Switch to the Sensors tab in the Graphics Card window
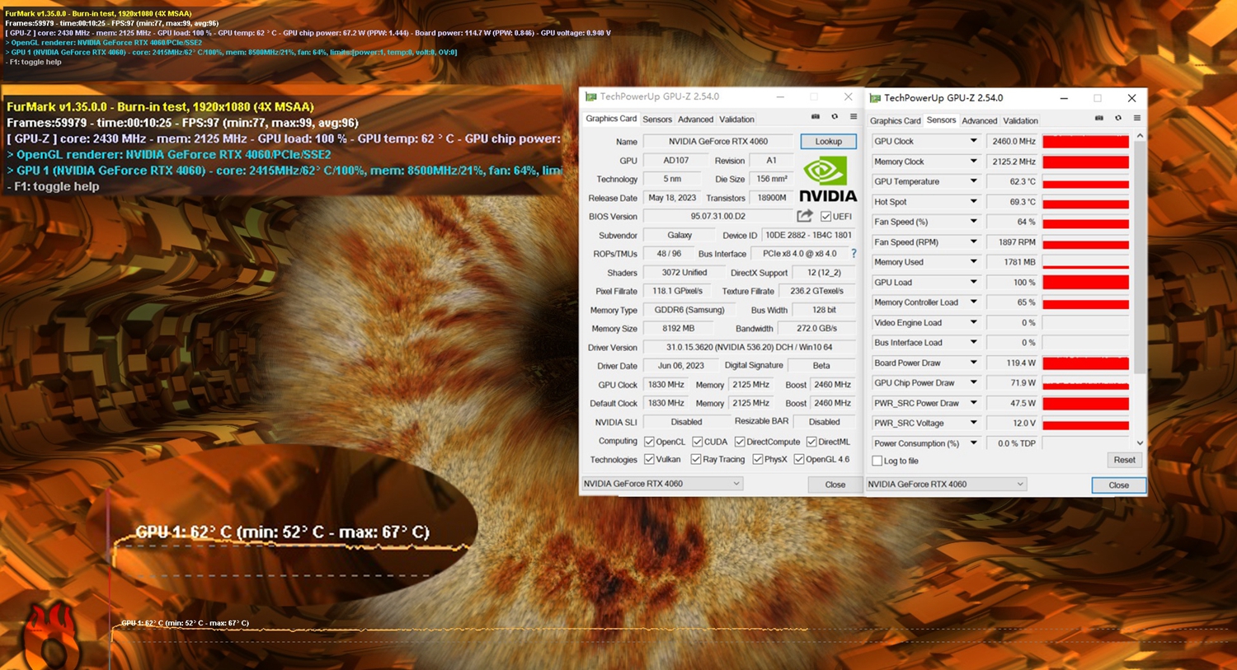The image size is (1237, 670). [657, 119]
